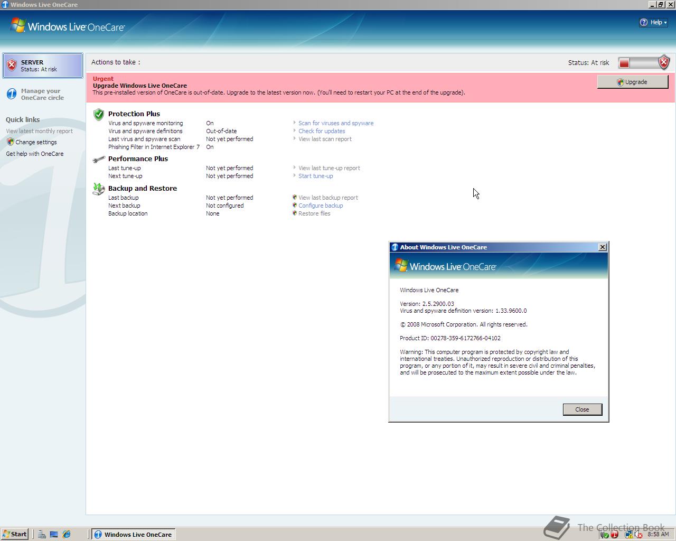Click the Performance Plus wrench icon
676x541 pixels.
(99, 159)
